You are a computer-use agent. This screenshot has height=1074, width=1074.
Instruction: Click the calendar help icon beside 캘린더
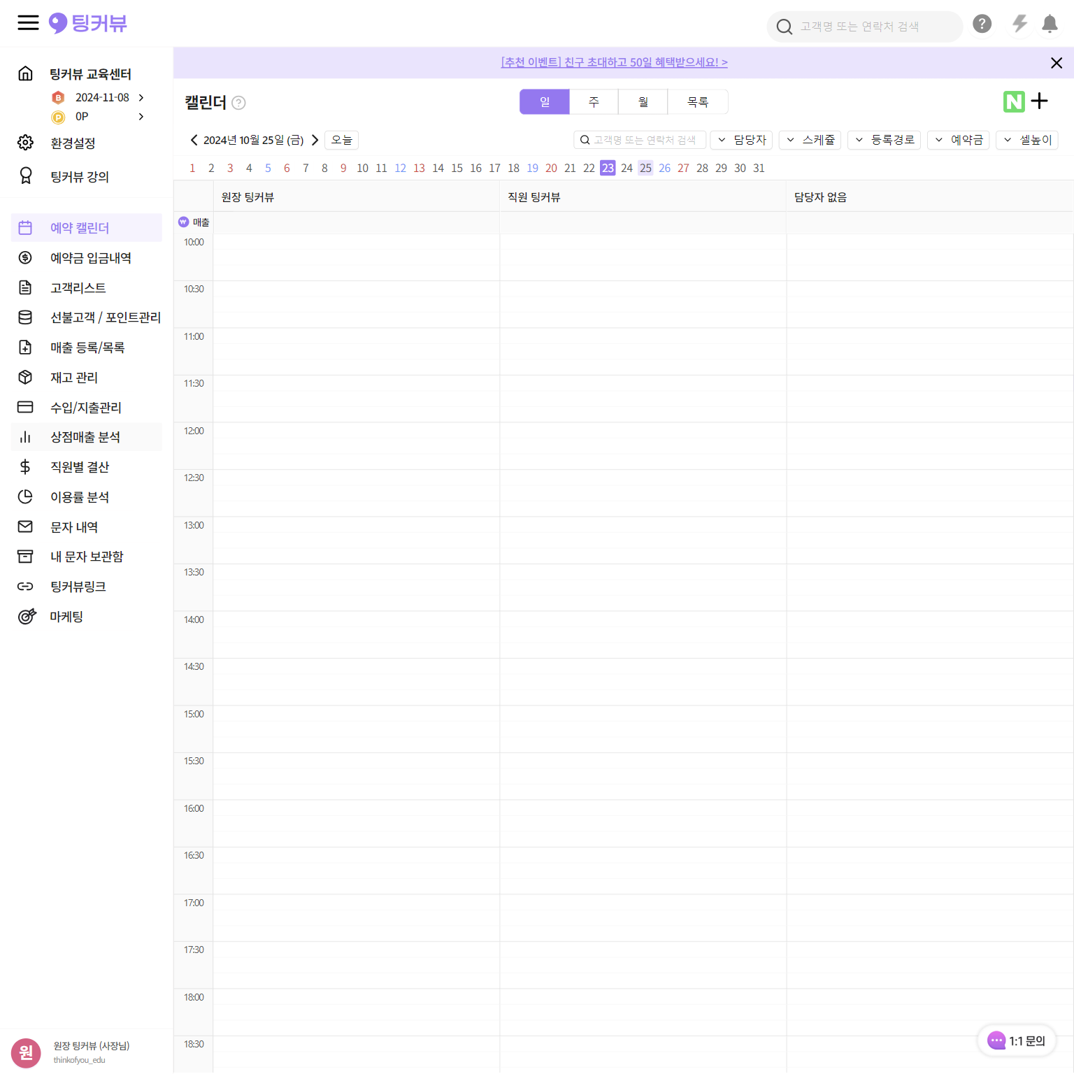(238, 103)
